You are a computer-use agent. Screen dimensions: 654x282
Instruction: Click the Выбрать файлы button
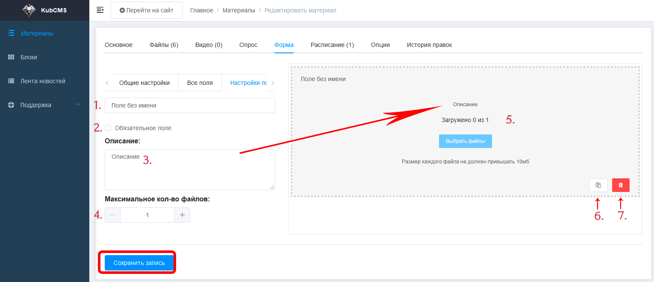point(465,141)
